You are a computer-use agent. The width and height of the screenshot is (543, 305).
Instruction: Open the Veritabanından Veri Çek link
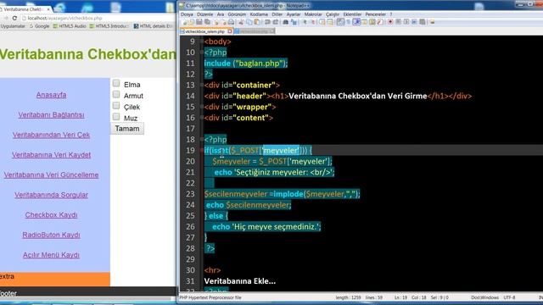[51, 135]
